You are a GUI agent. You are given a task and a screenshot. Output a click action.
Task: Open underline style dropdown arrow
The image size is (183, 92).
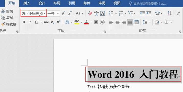pyautogui.click(x=41, y=22)
